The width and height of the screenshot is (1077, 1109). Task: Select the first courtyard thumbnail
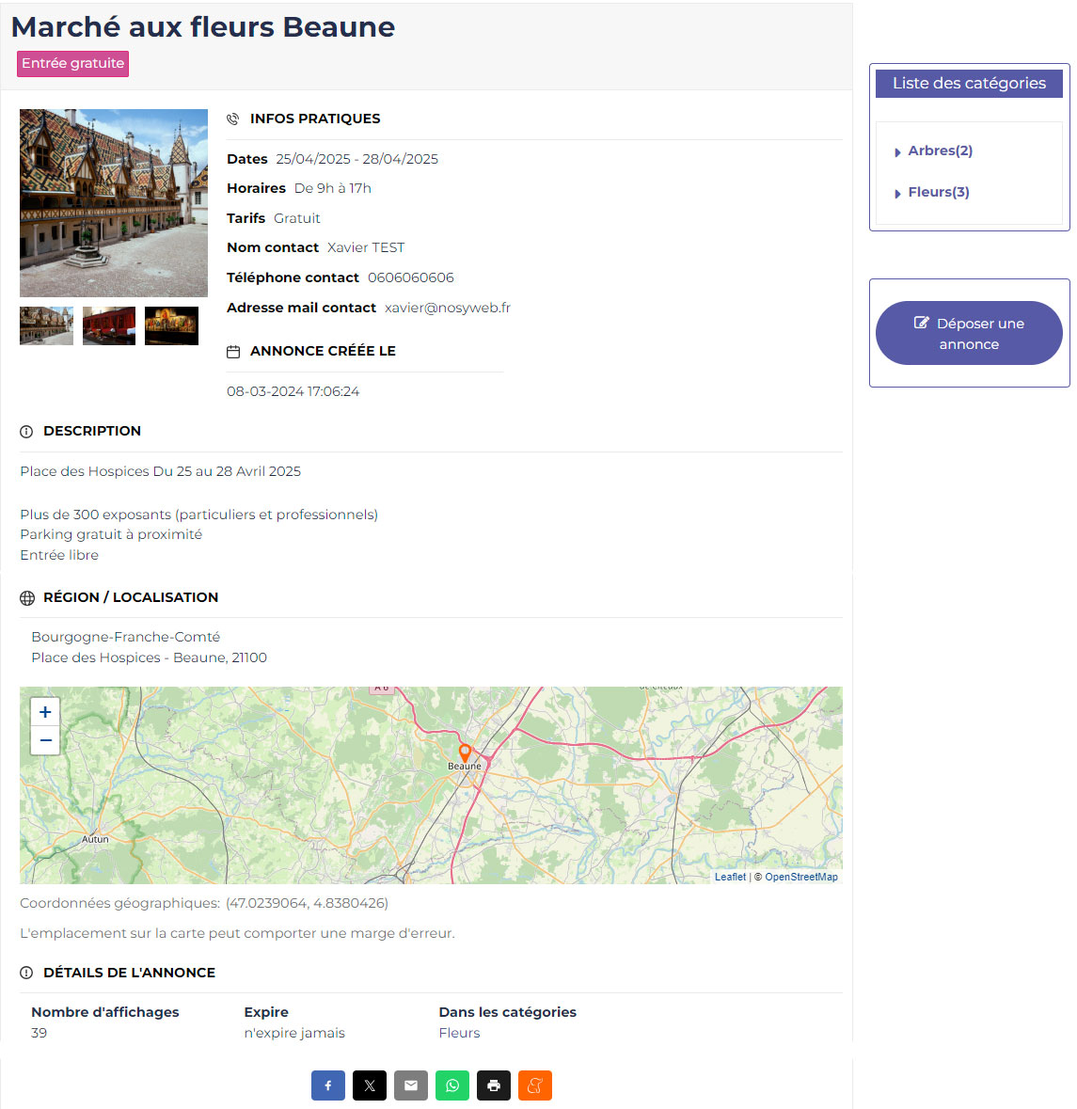[46, 326]
